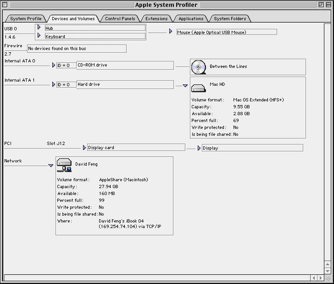Click the Internal ATA 1 bus label
Screen dimensions: 334x284
[x=20, y=80]
